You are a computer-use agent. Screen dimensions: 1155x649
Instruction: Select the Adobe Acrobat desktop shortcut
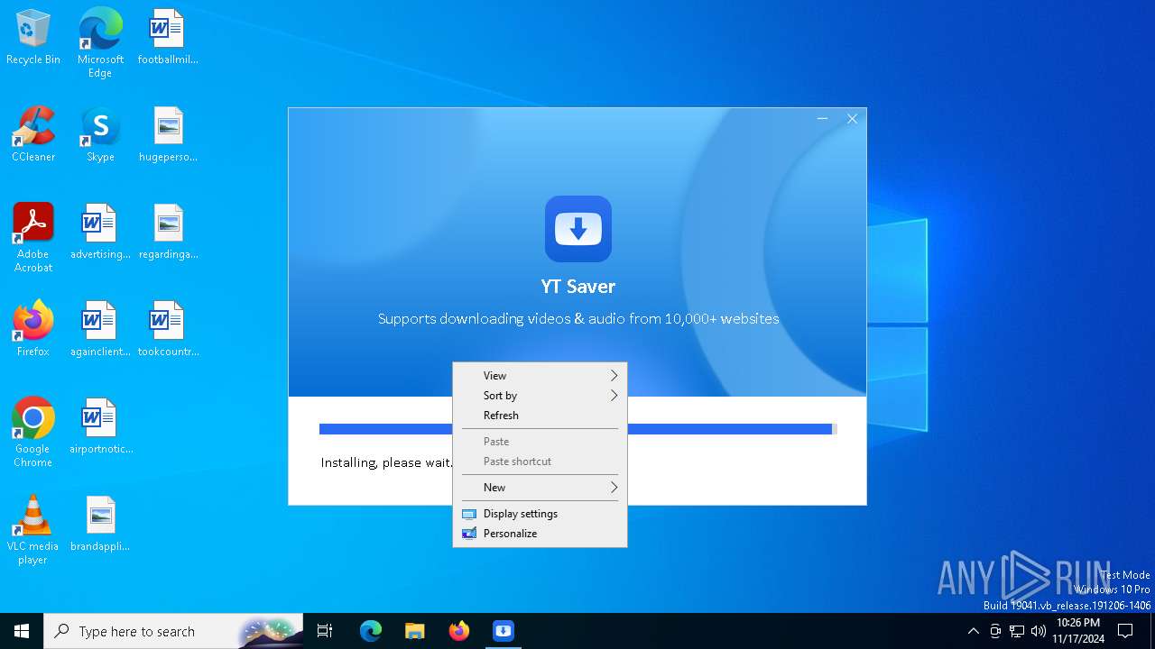33,238
